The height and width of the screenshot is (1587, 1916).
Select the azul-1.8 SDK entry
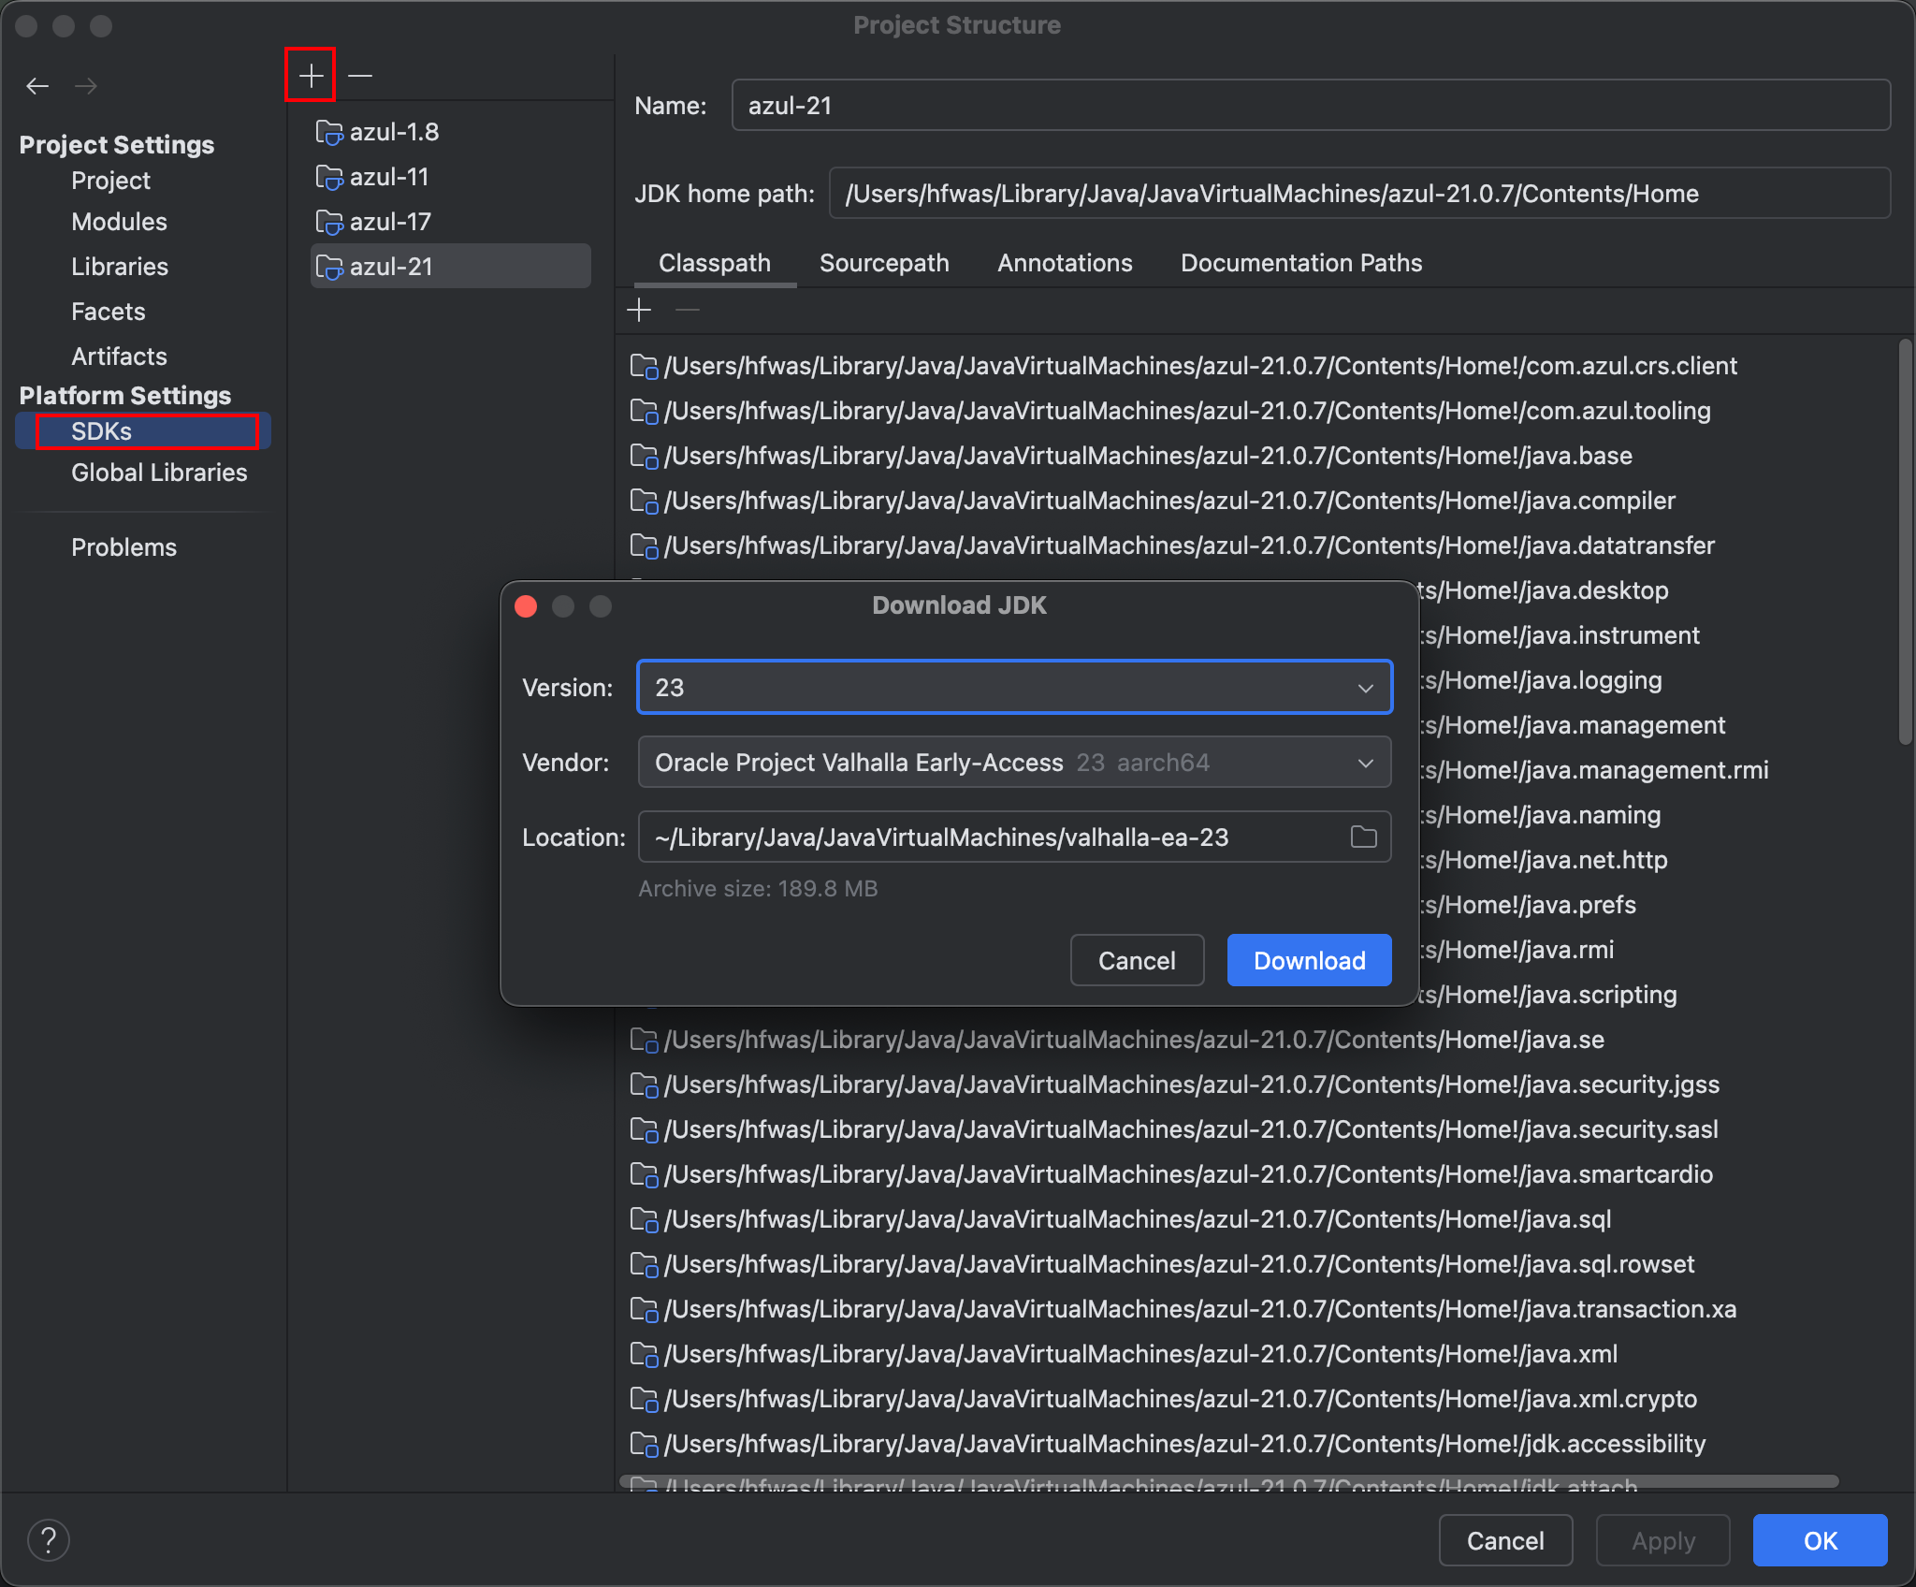(394, 132)
